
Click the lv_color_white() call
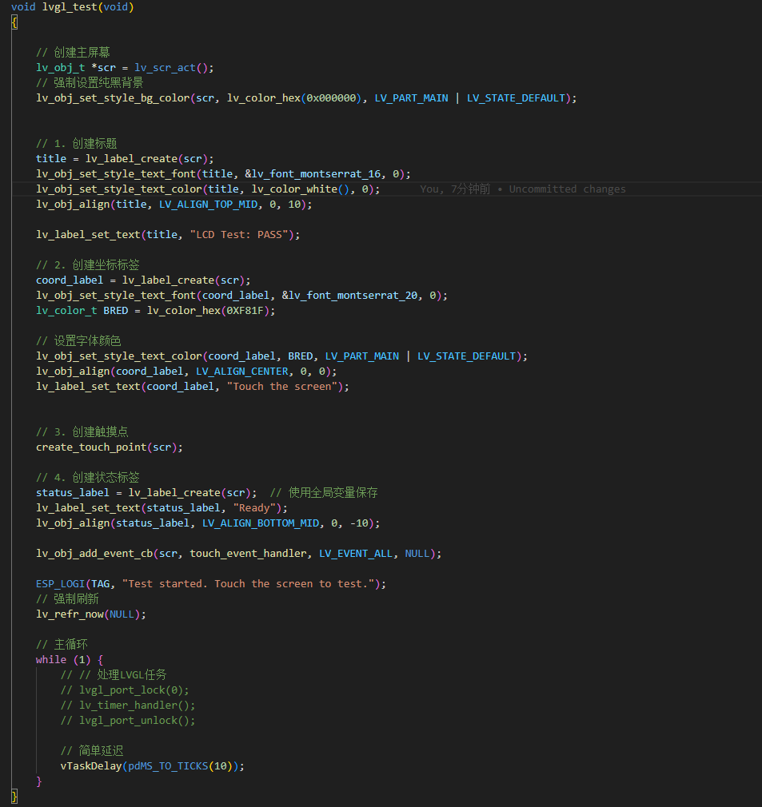click(300, 189)
